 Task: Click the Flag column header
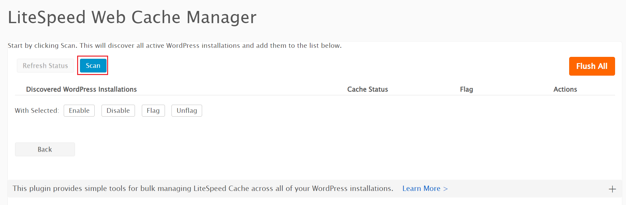pyautogui.click(x=466, y=89)
